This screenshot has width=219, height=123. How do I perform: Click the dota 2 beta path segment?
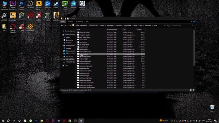point(128,25)
